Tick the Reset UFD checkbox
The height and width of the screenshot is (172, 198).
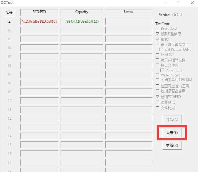coord(157,29)
